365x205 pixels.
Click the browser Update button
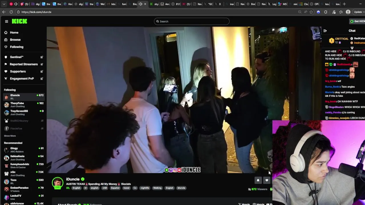[358, 12]
